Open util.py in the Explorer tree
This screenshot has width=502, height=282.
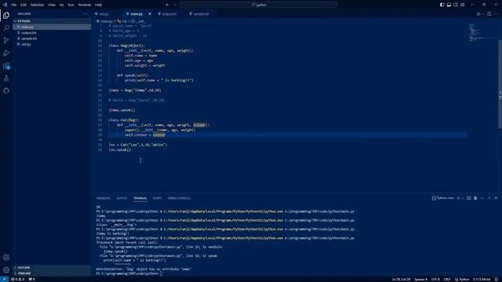[52, 44]
